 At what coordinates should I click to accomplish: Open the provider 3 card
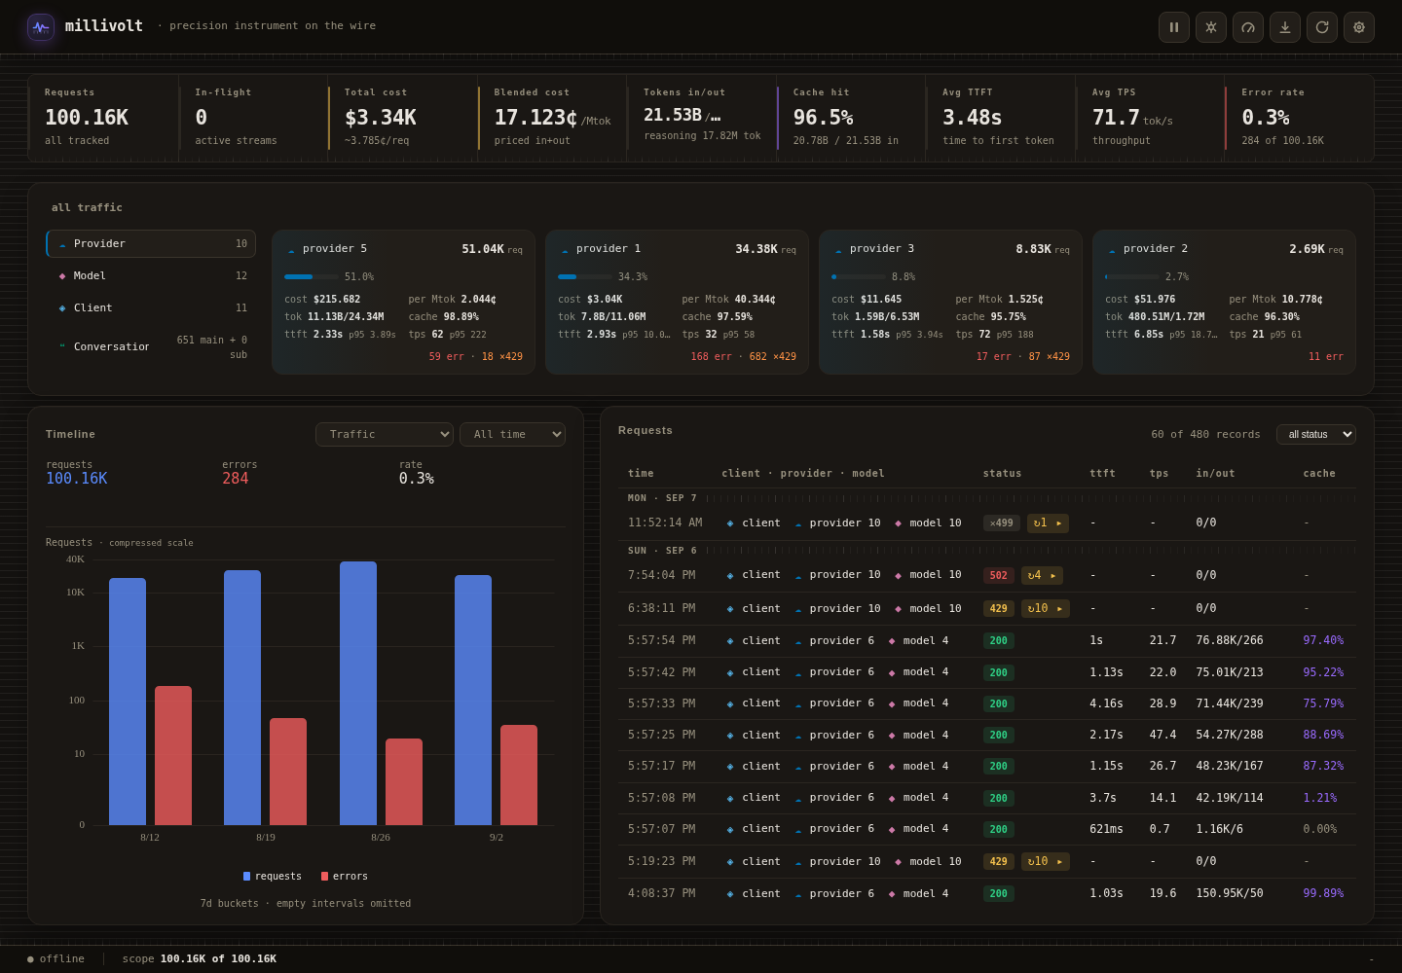[x=950, y=303]
